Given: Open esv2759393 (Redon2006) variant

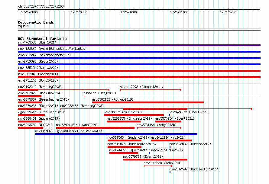Looking at the screenshot, I should click(38, 61).
